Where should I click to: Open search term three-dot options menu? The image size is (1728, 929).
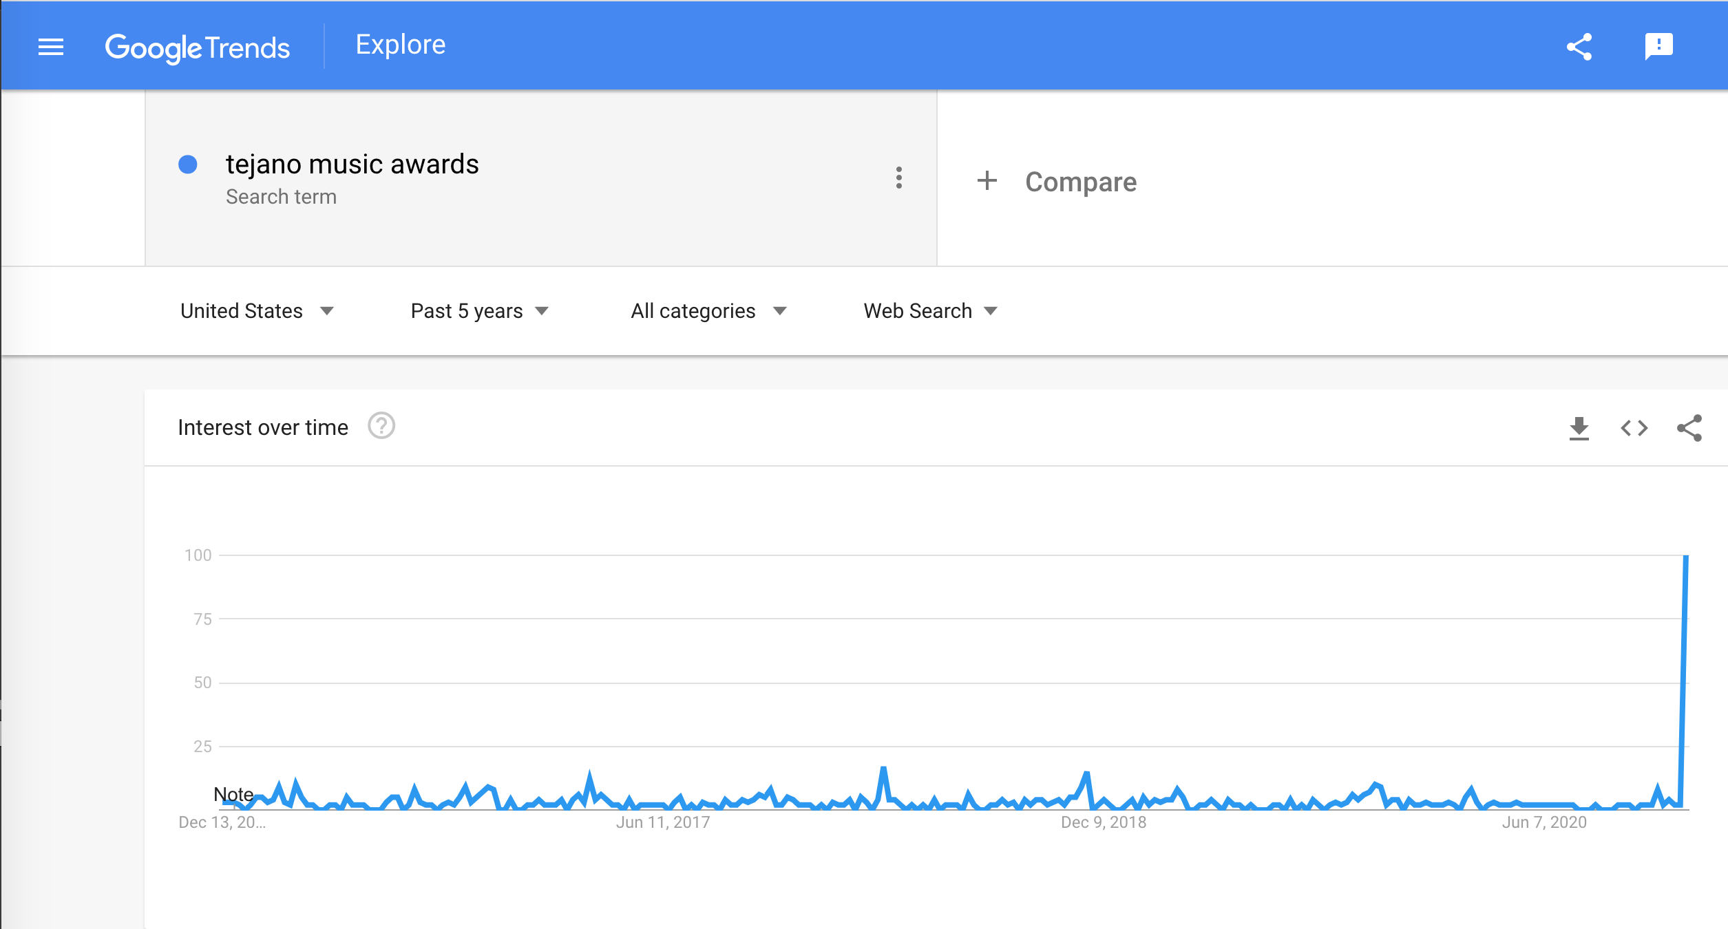898,178
